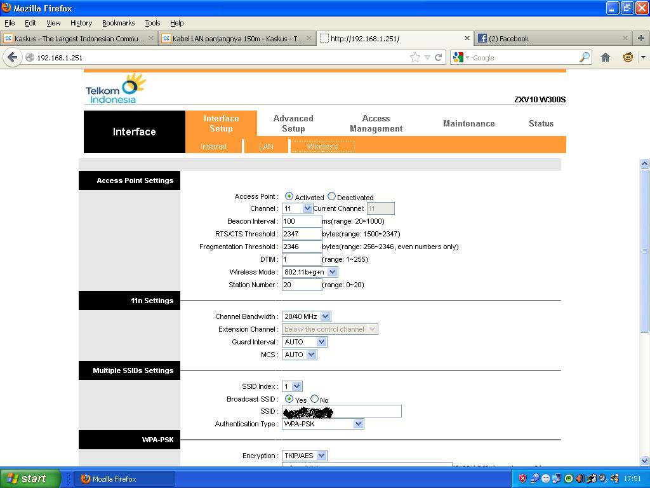Open a new tab with plus button
The image size is (650, 488).
tap(640, 38)
